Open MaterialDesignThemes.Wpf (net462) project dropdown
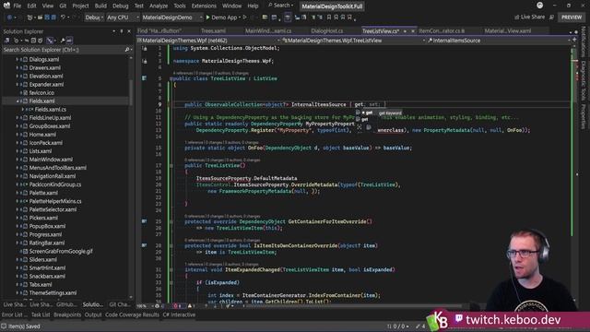Viewport: 590px width, 332px height. (x=208, y=41)
